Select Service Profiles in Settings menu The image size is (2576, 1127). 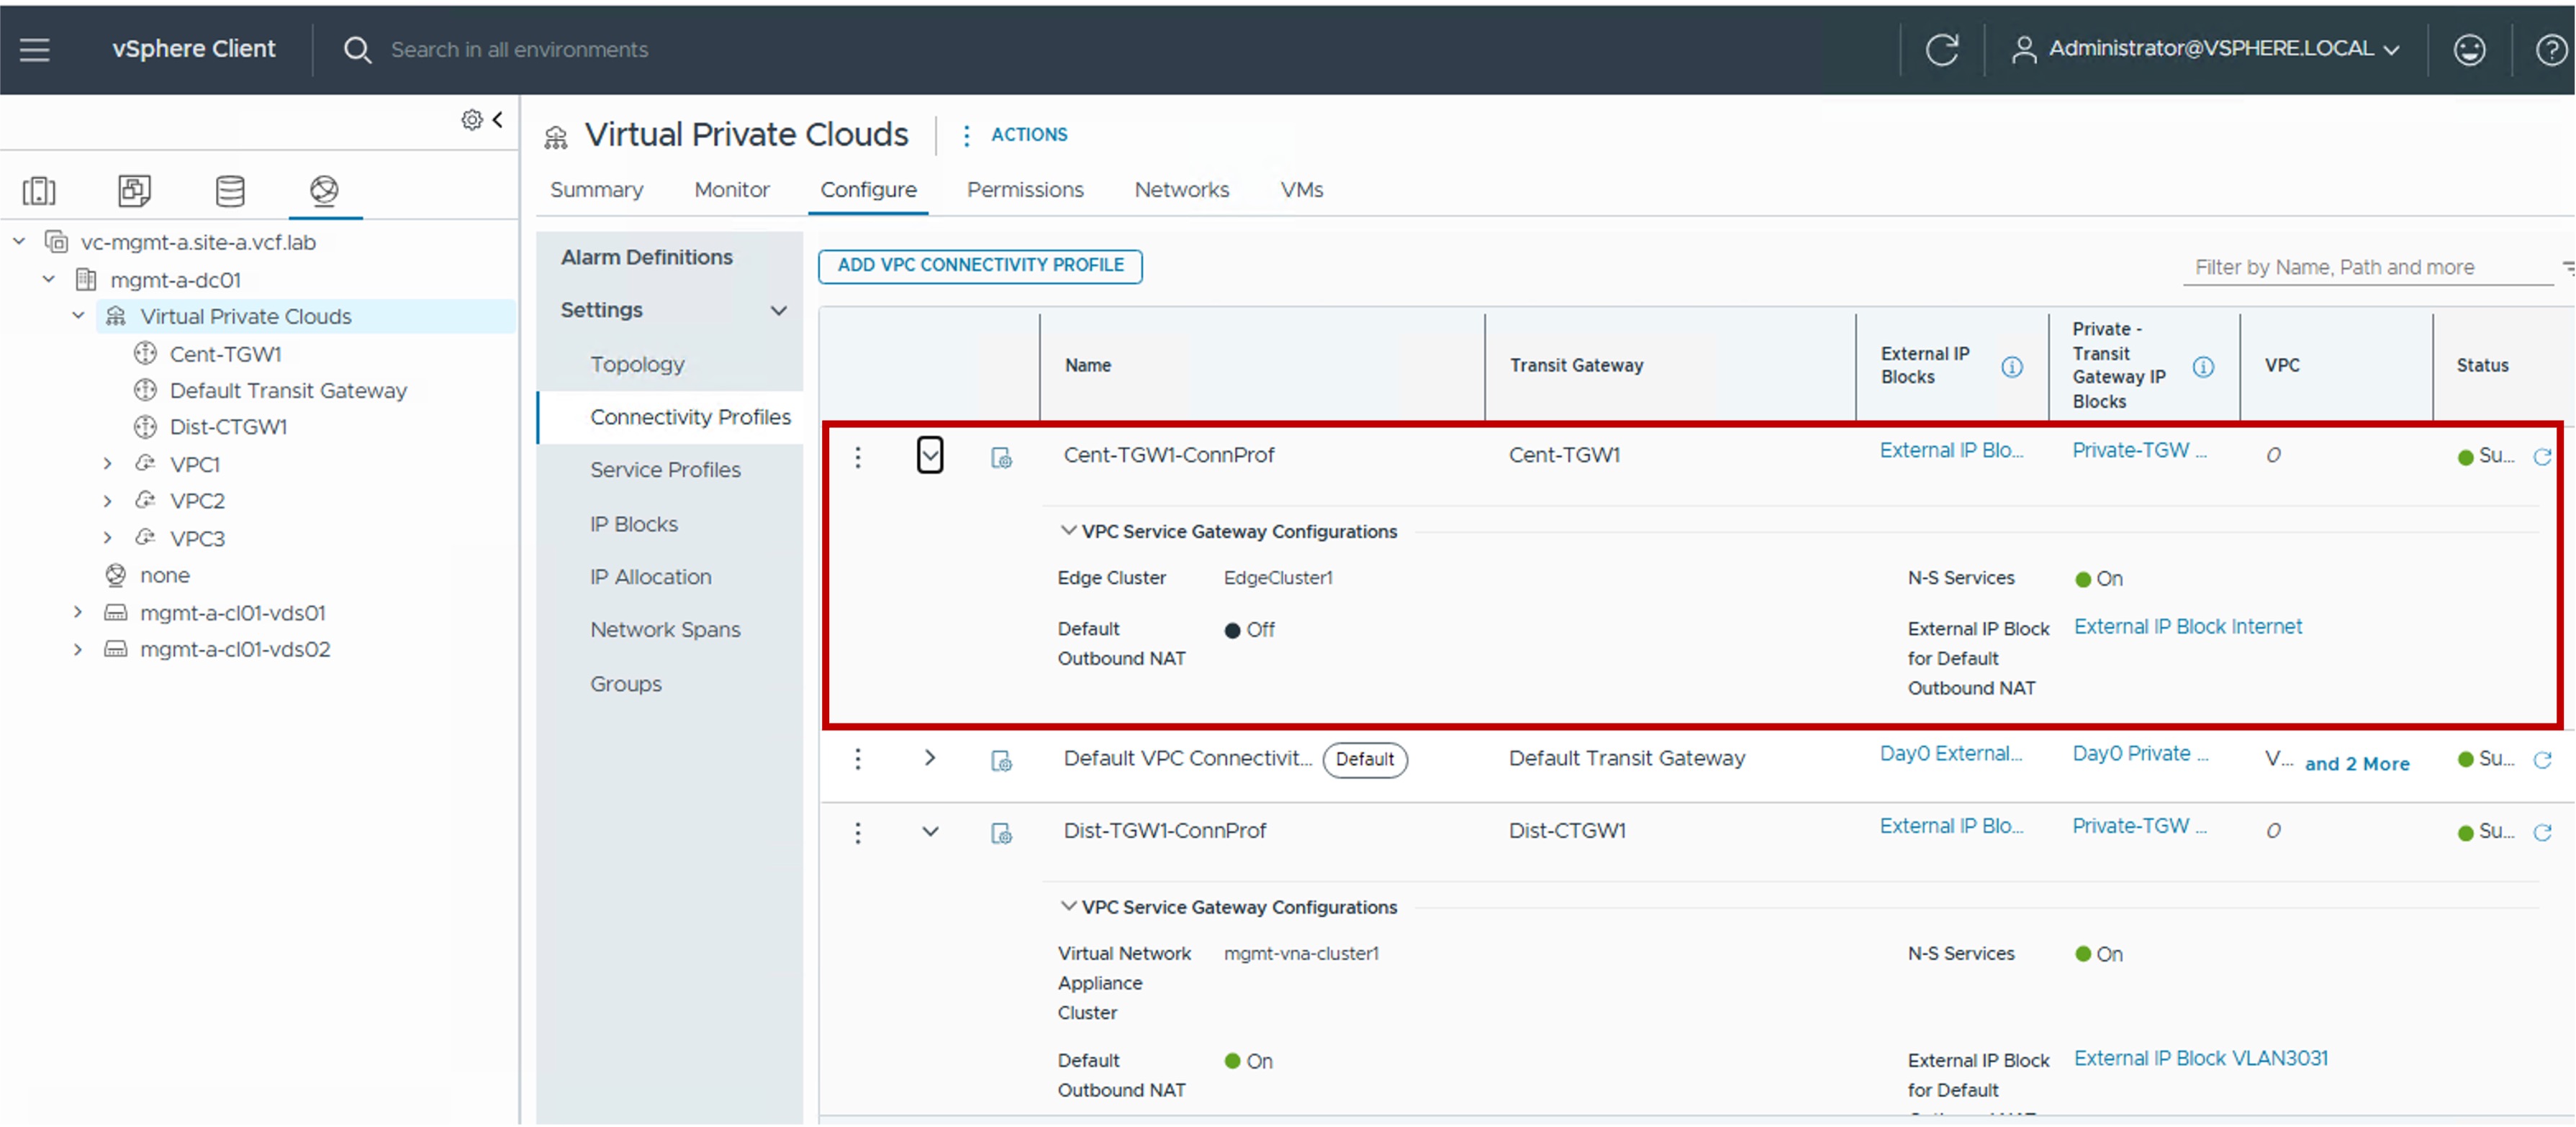[x=665, y=470]
